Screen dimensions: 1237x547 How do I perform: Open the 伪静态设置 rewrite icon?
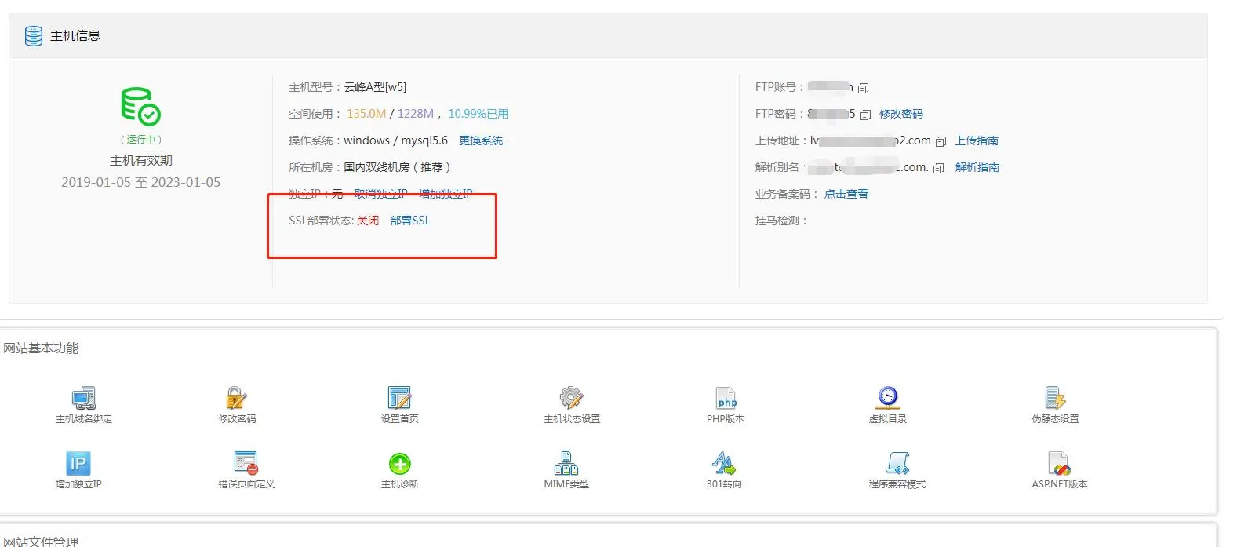(1055, 398)
